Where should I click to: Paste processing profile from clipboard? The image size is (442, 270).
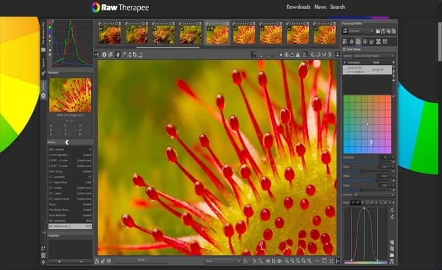(x=393, y=31)
